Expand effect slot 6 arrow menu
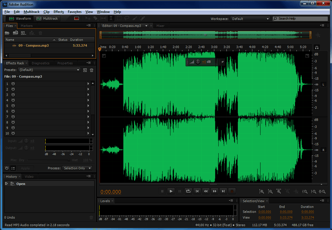Viewport: 332px width, 230px height. (x=88, y=111)
